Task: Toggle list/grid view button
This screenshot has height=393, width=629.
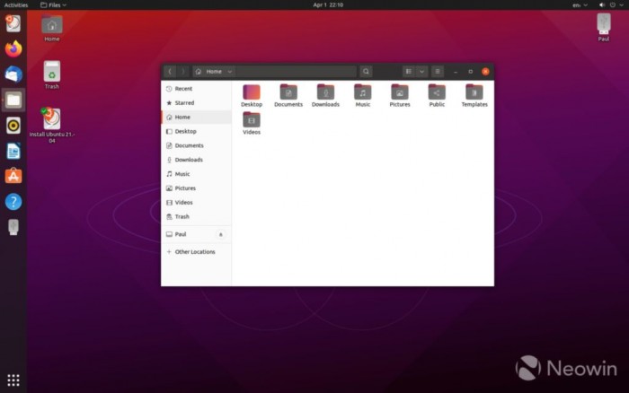Action: [409, 72]
